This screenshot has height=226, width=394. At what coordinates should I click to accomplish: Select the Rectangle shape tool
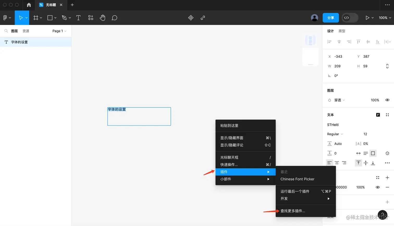click(x=50, y=18)
